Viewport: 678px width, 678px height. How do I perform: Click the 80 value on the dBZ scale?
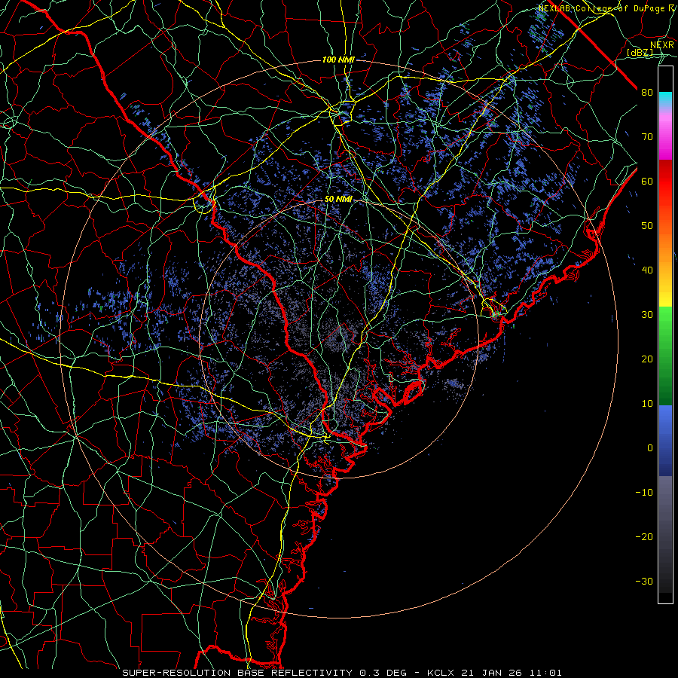pyautogui.click(x=647, y=92)
